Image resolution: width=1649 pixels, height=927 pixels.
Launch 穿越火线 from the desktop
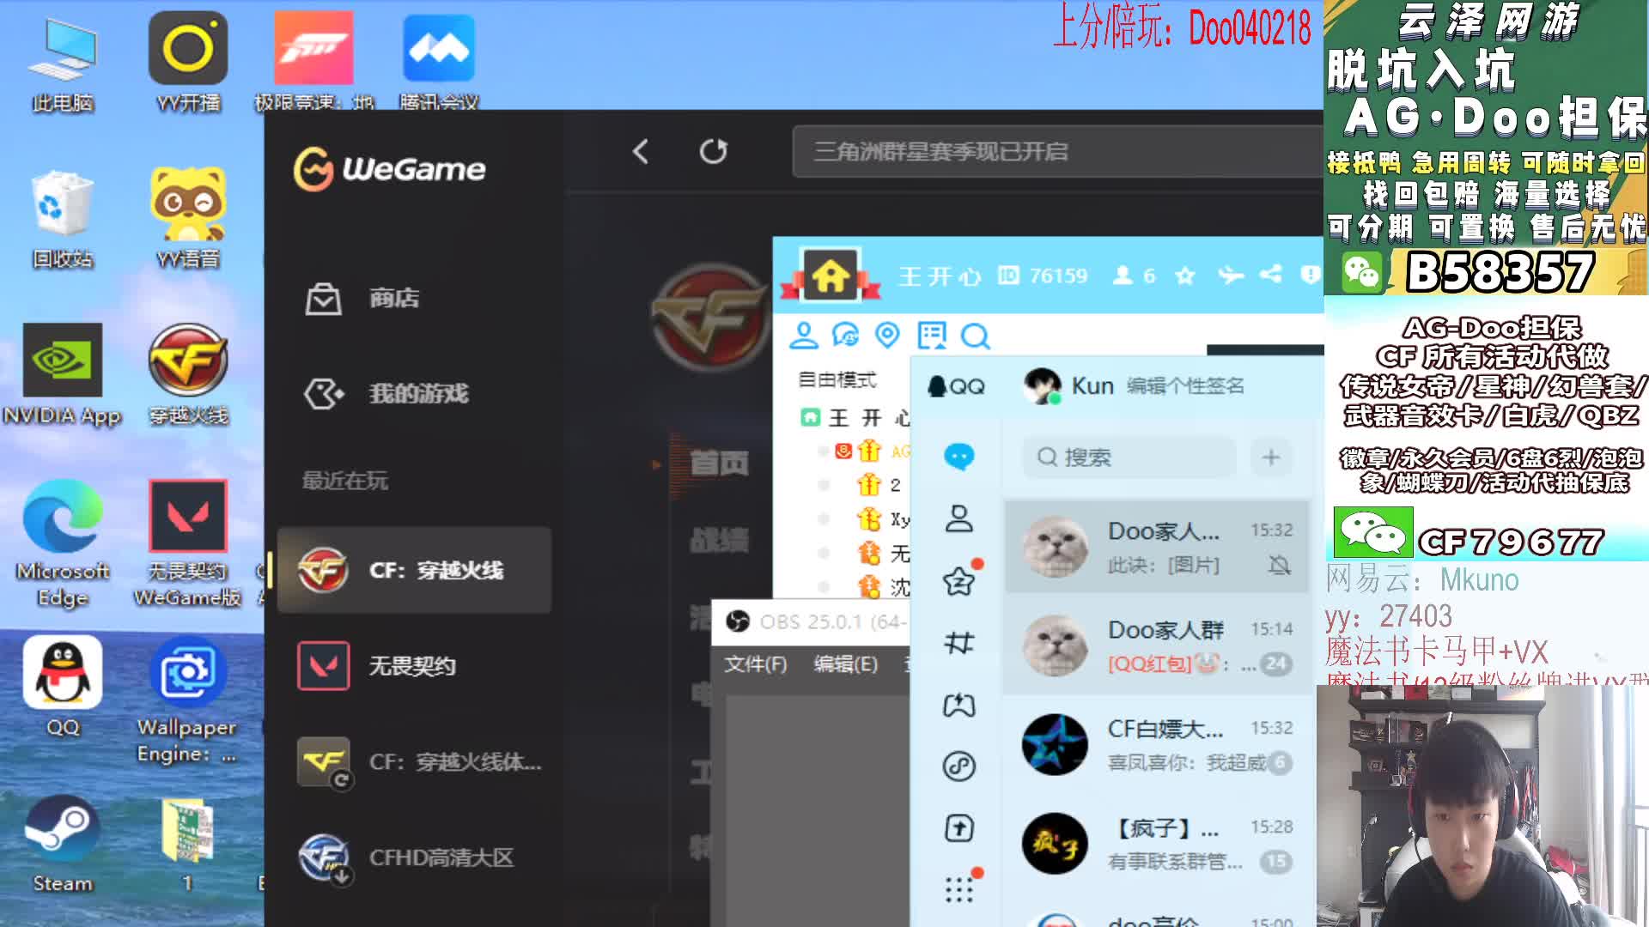pyautogui.click(x=188, y=375)
